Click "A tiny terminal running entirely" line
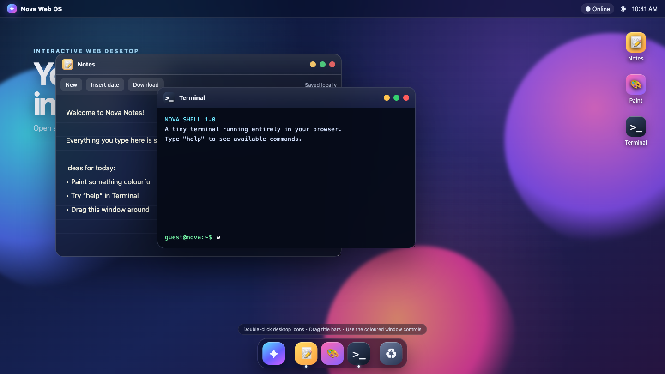665x374 pixels. (253, 129)
